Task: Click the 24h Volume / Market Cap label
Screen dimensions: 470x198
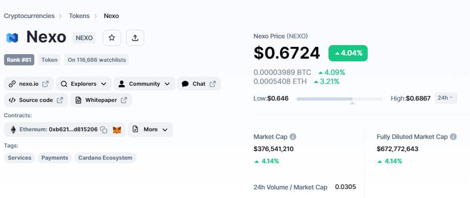Action: 291,187
